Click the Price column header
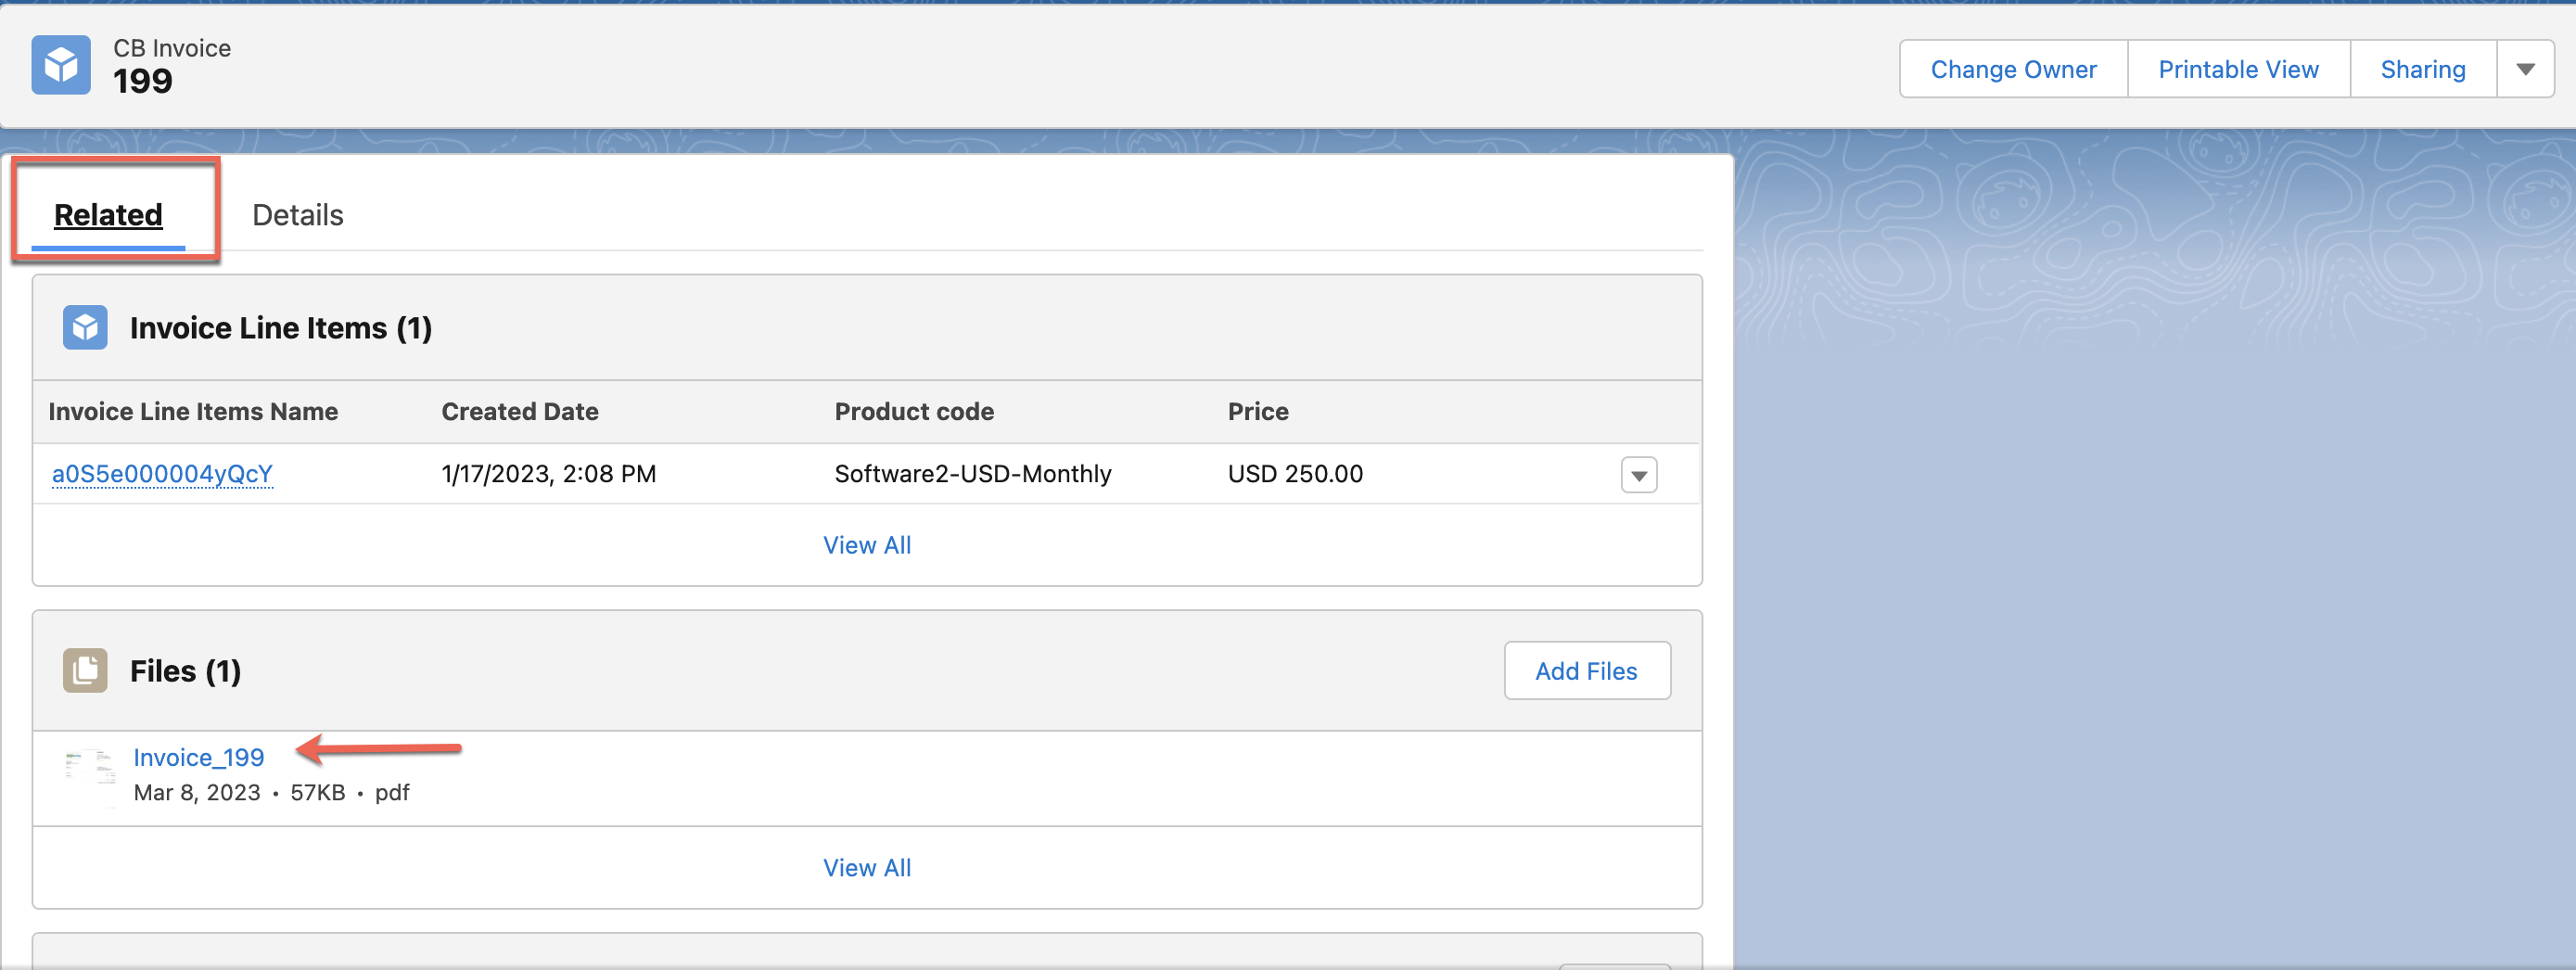The image size is (2576, 970). [1257, 412]
